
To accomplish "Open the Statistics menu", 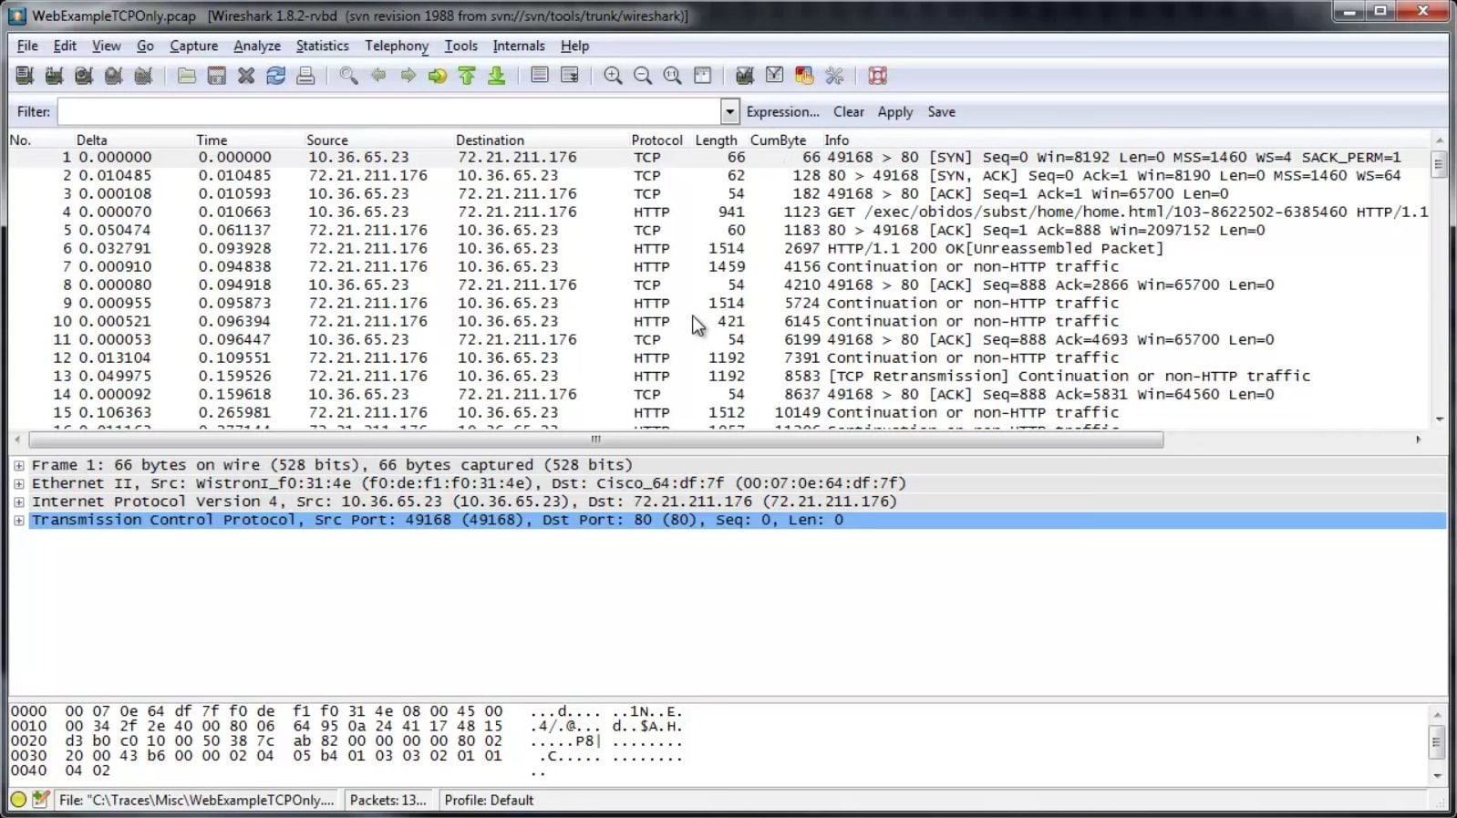I will click(x=322, y=46).
